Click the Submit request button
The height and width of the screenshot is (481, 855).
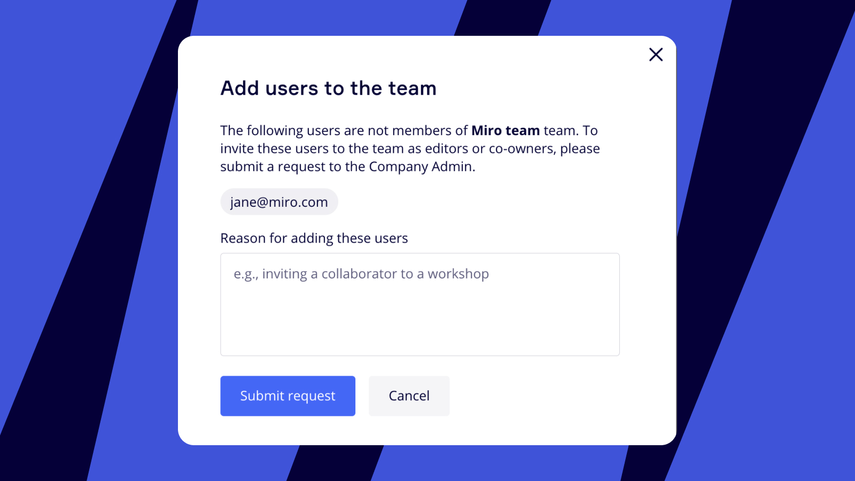287,396
